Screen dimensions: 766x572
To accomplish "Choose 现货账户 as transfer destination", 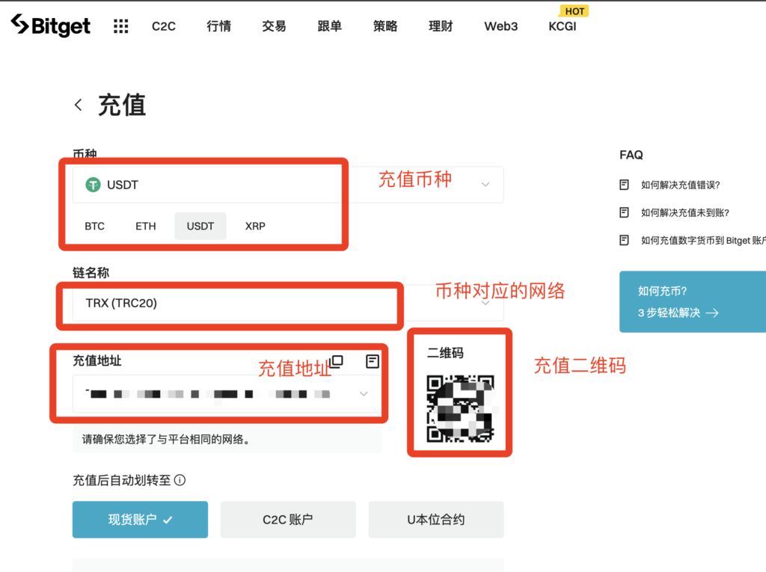I will point(140,519).
